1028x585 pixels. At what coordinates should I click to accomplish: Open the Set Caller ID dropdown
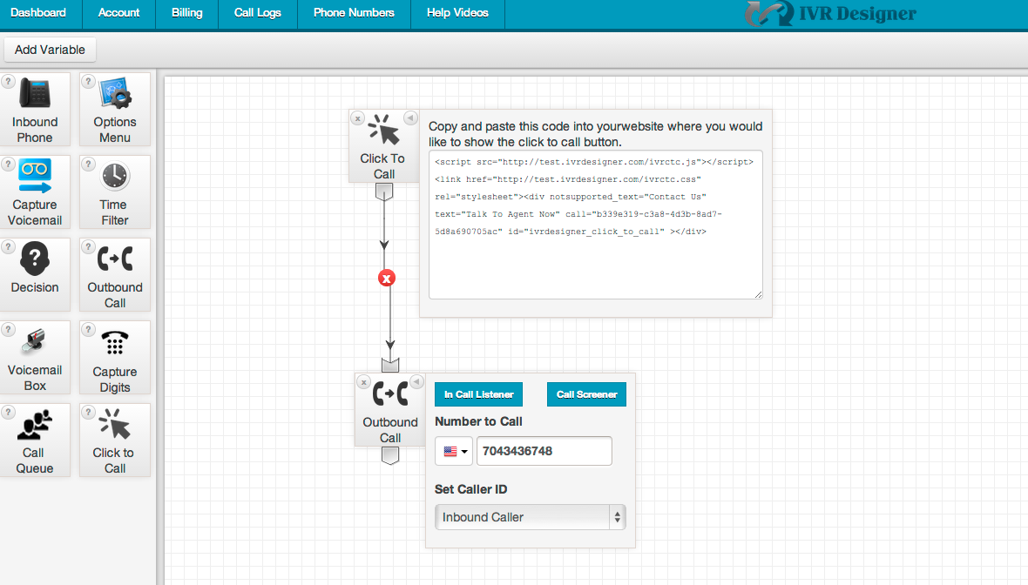point(531,517)
